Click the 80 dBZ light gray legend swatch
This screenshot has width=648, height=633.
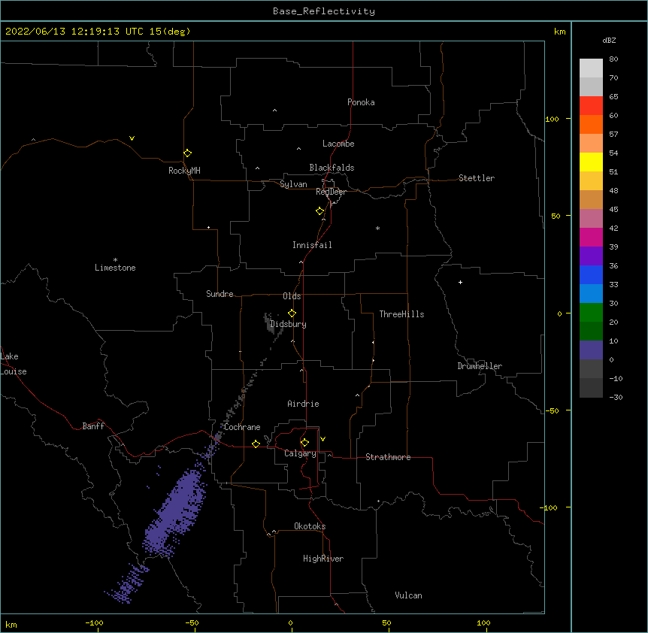(591, 68)
